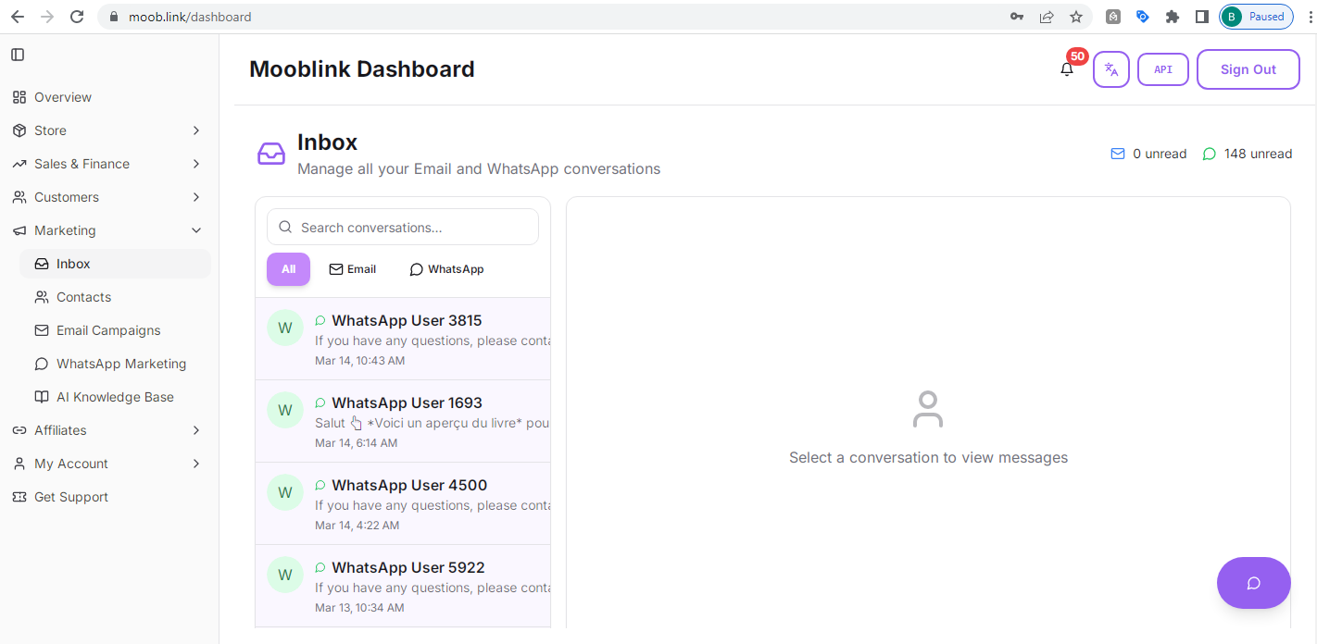The height and width of the screenshot is (644, 1317).
Task: Go to AI Knowledge Base
Action: [x=115, y=397]
